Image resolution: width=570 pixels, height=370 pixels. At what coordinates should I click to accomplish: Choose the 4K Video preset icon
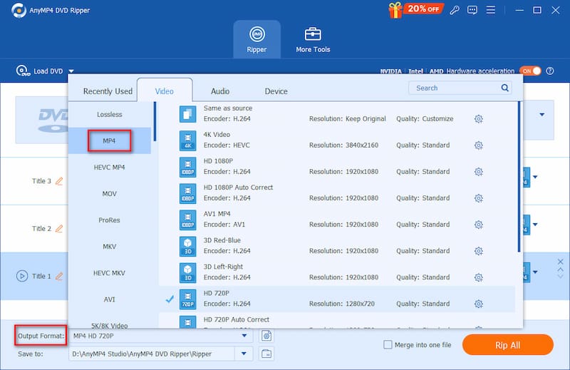pyautogui.click(x=187, y=140)
